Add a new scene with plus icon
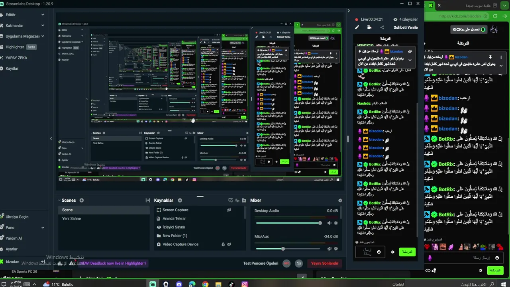 [81, 201]
